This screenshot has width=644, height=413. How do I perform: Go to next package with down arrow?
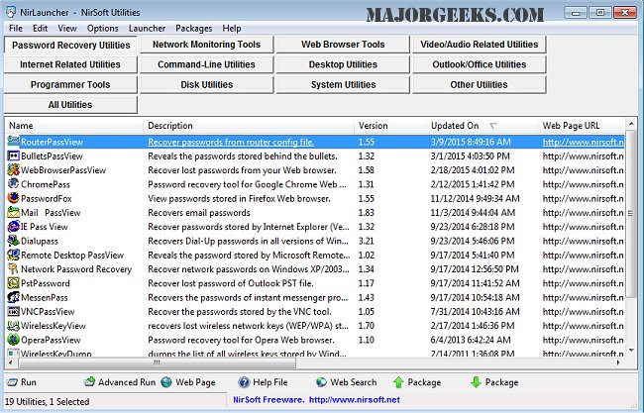[476, 382]
